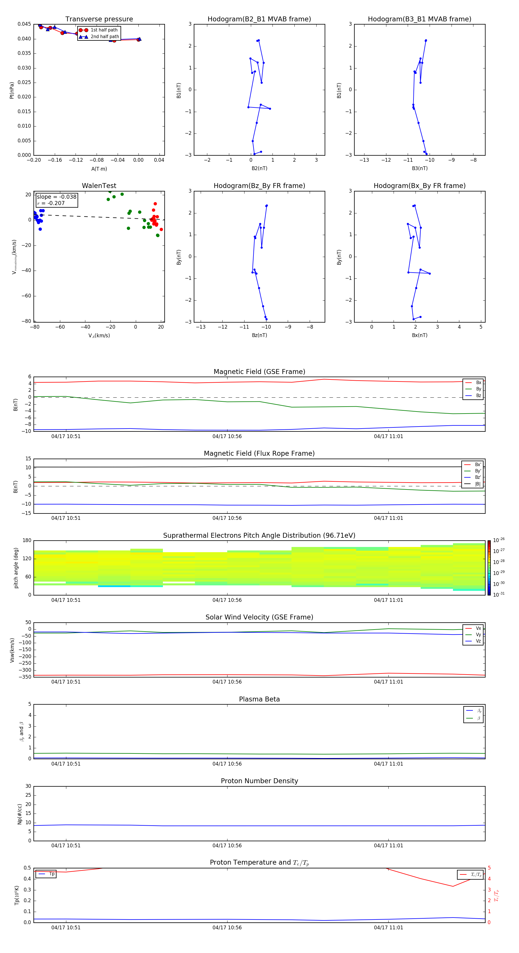Click '04/17 11:01' under Plasma Beta plot
519x953 pixels.
coord(388,764)
